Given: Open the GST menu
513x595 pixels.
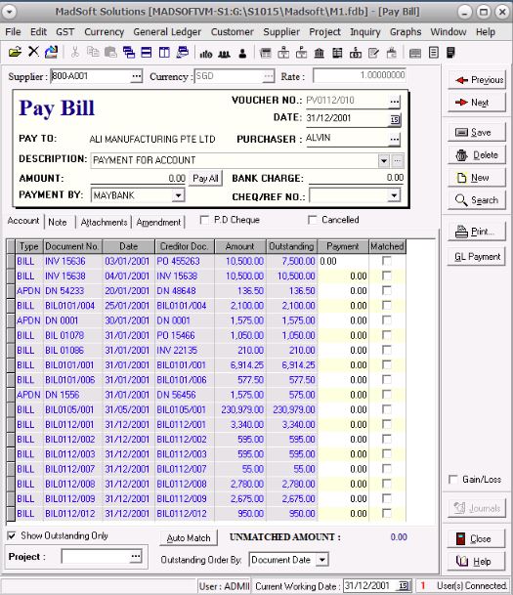Looking at the screenshot, I should 65,32.
